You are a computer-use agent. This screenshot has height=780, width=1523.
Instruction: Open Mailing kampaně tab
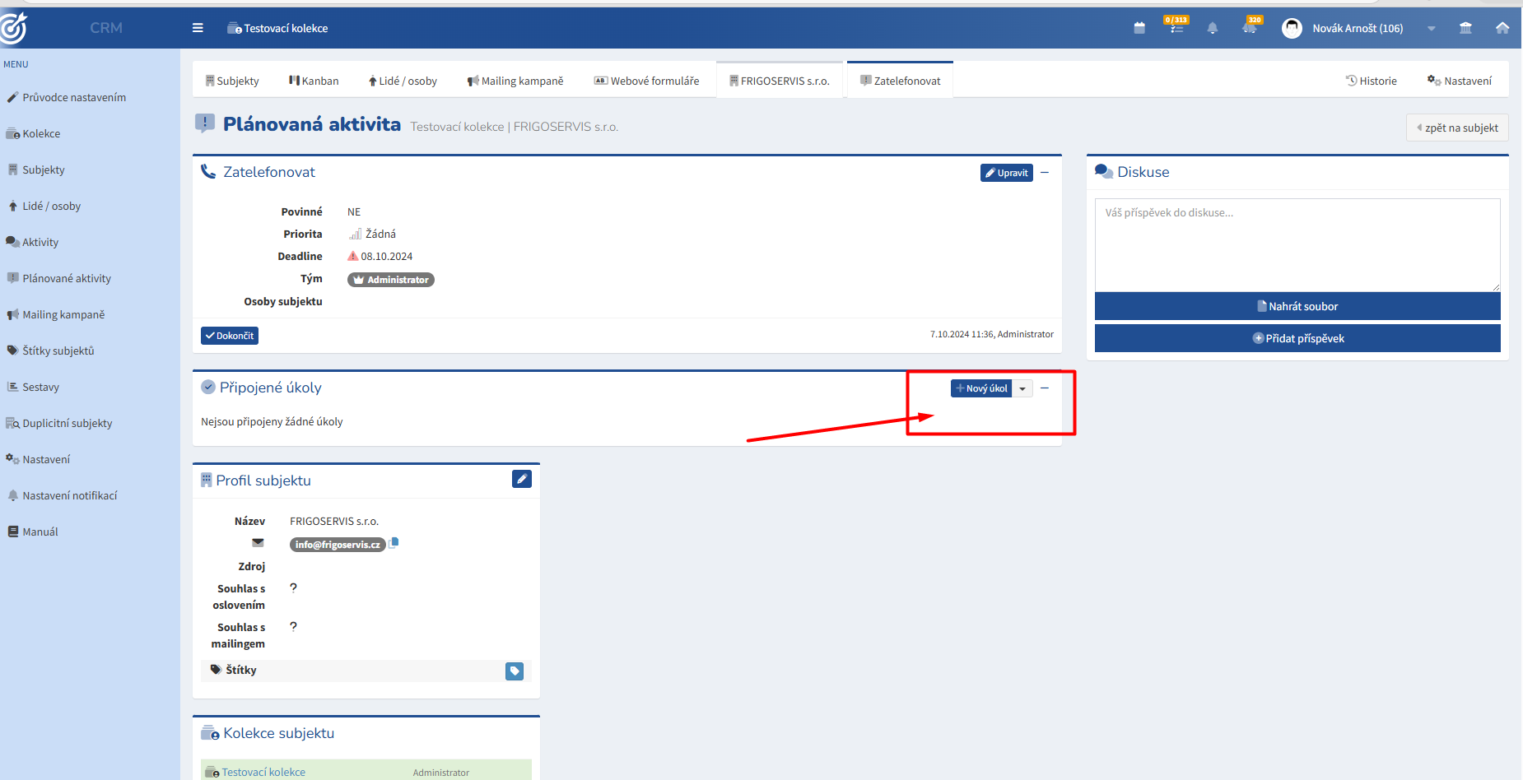[x=515, y=81]
